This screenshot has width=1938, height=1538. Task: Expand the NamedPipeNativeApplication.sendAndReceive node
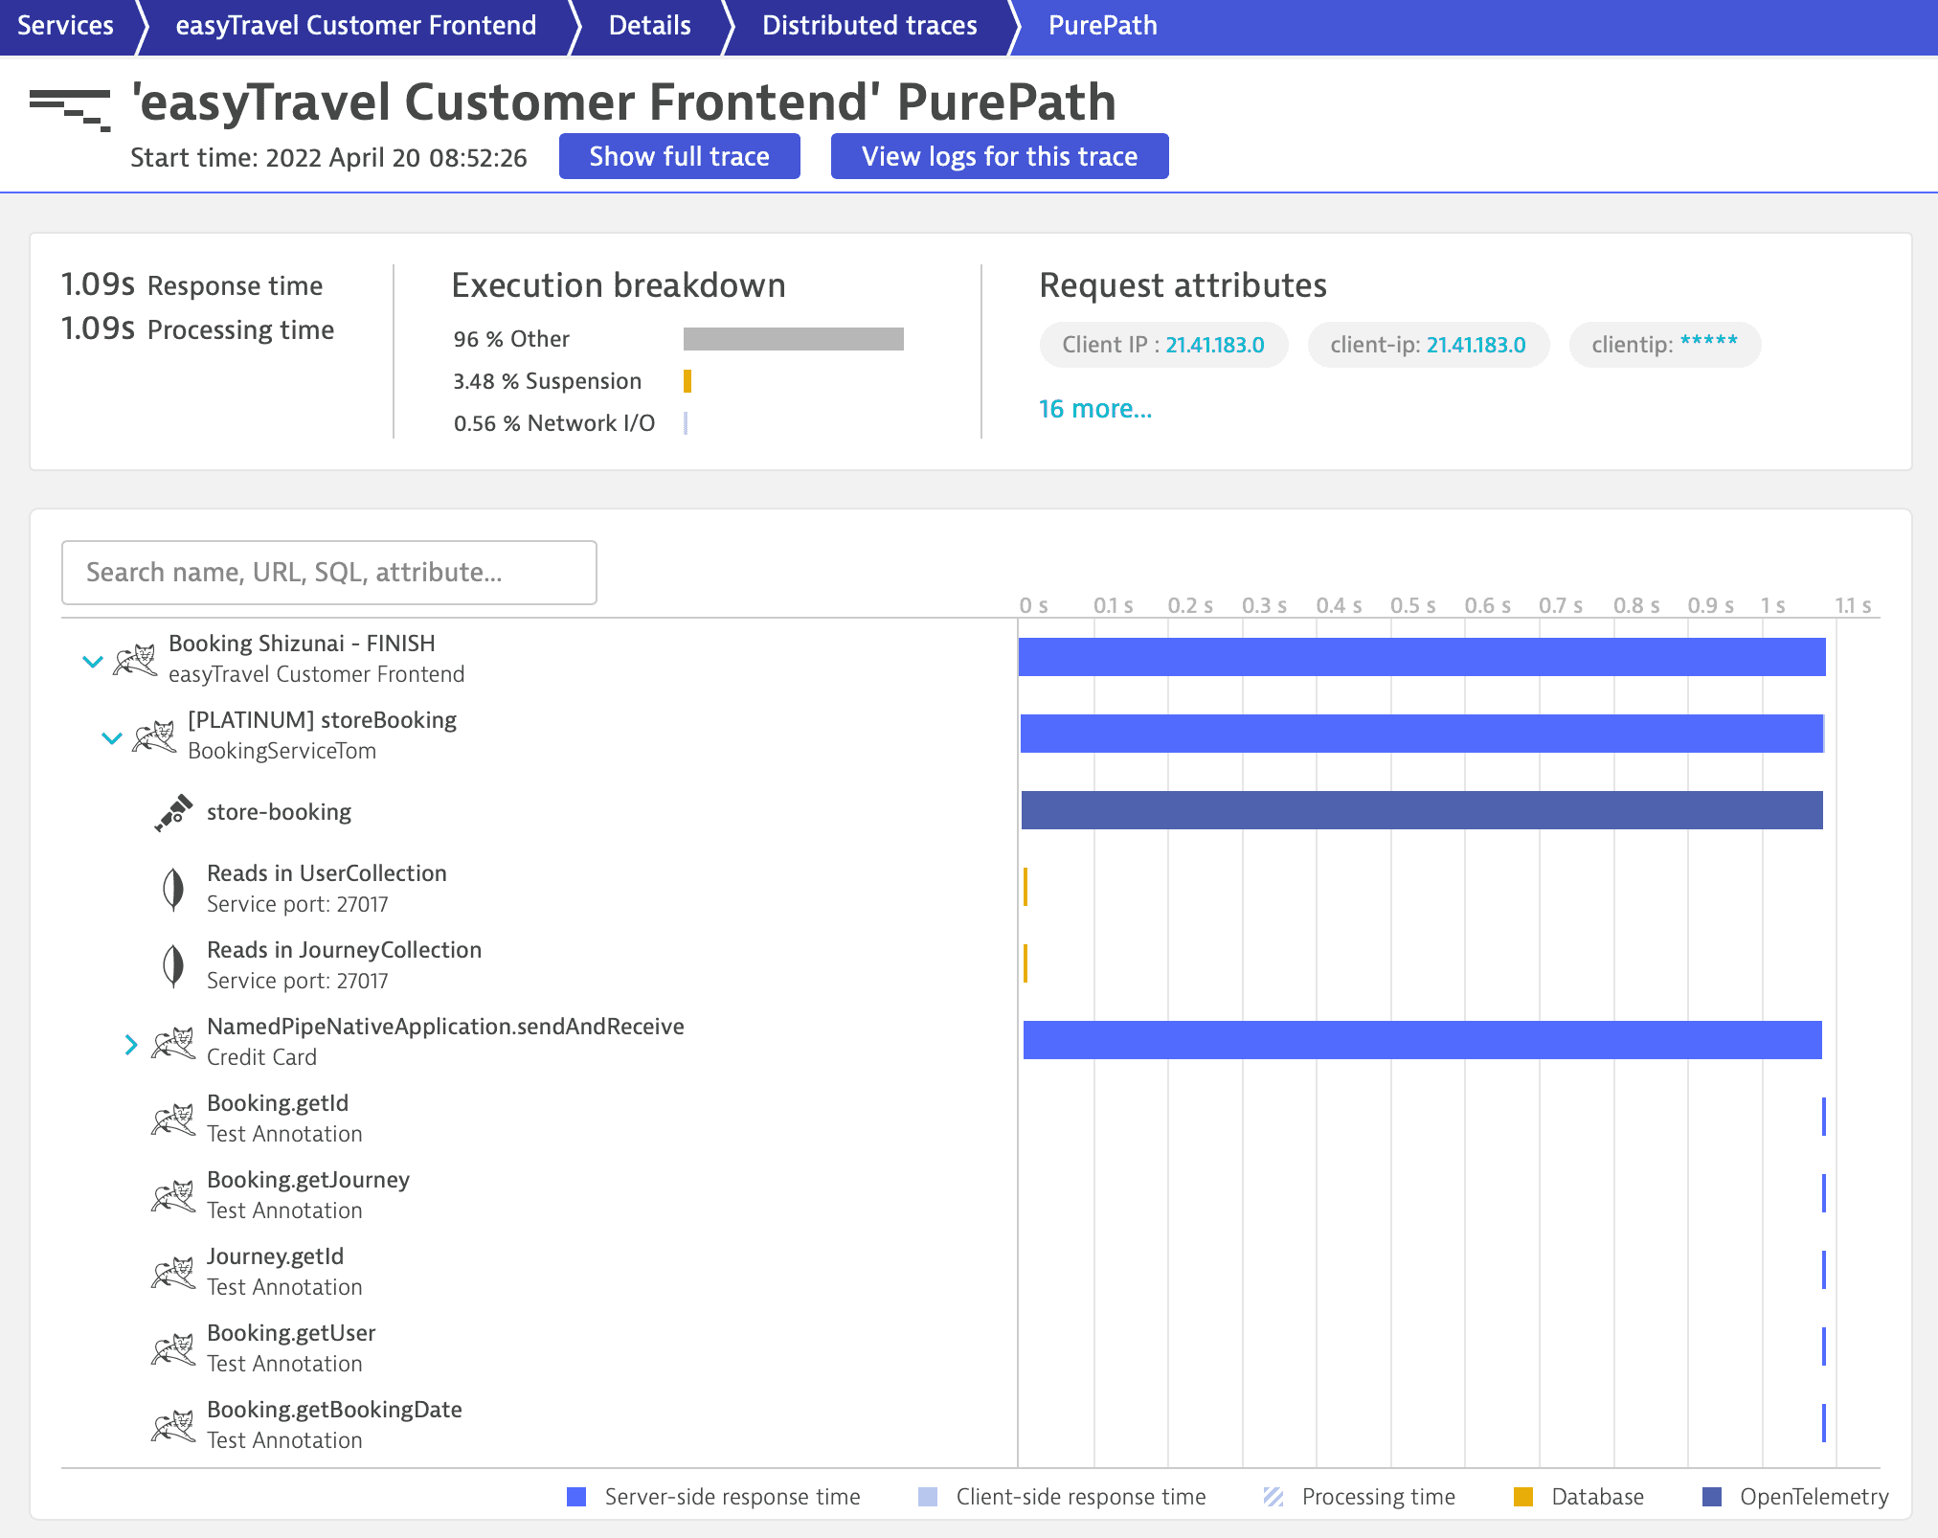click(131, 1044)
